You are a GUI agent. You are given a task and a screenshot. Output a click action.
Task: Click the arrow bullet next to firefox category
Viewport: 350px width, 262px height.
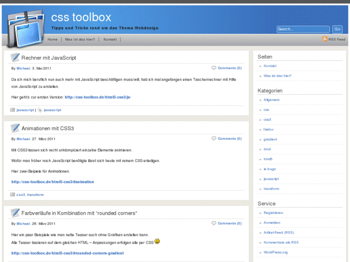click(260, 130)
